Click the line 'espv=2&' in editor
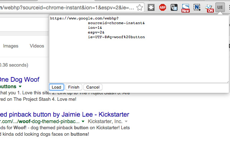Viewport: 230px width, 144px height. coord(96,32)
